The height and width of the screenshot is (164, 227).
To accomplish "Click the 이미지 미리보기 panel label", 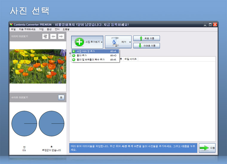I will (19, 36).
